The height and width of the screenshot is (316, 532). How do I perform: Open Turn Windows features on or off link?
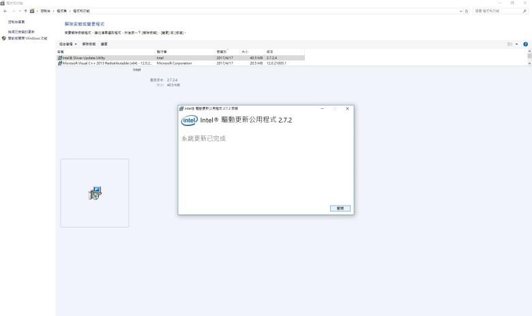[27, 39]
